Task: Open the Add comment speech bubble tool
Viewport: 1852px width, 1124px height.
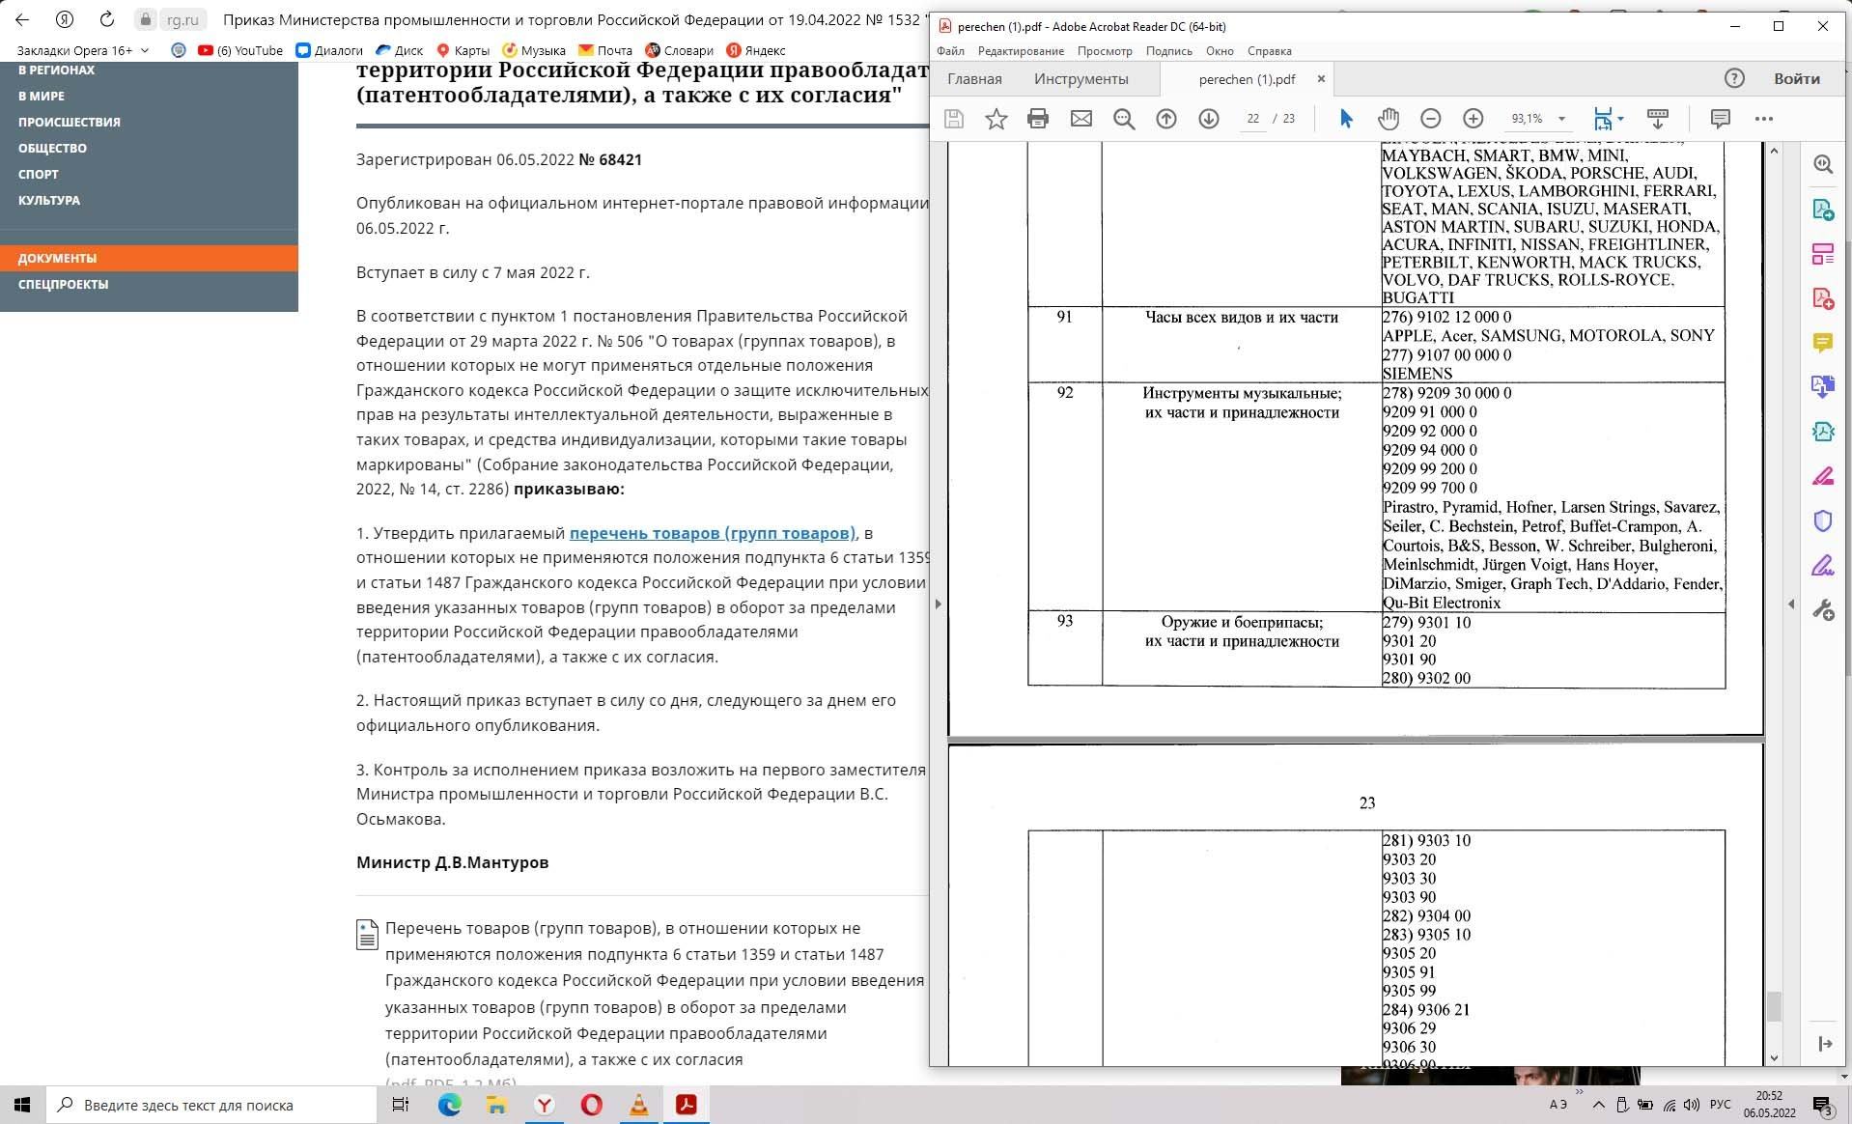Action: click(1720, 119)
